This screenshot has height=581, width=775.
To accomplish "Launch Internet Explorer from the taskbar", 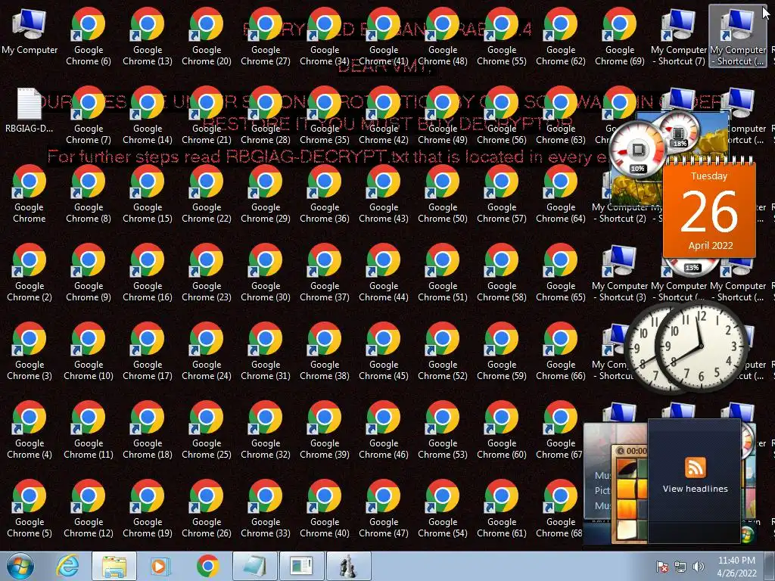I will (67, 566).
